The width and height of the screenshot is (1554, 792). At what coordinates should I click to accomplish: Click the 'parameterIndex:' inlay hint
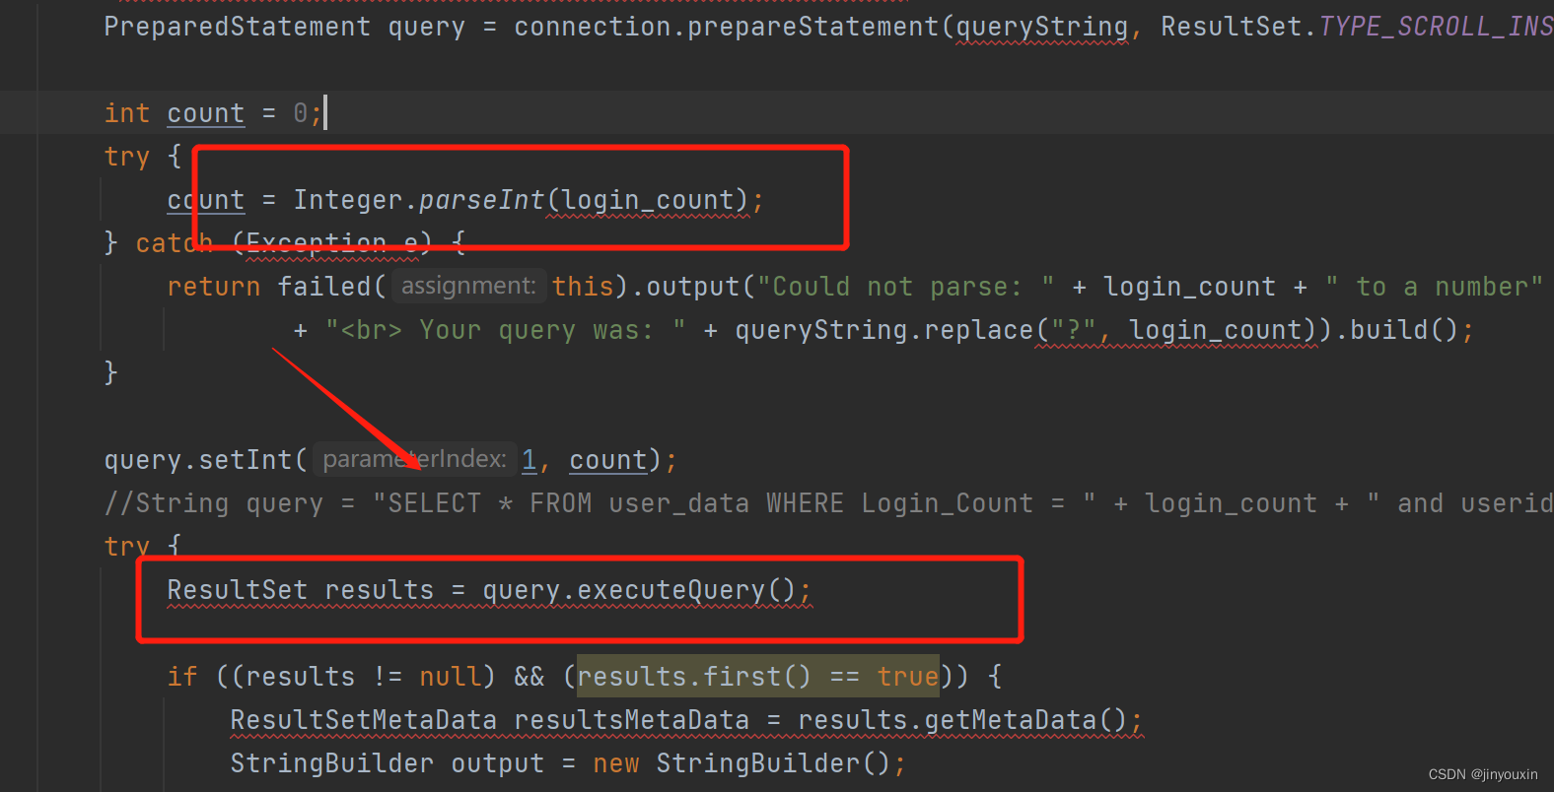pos(414,459)
